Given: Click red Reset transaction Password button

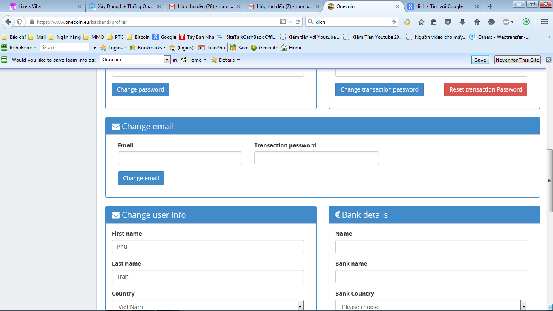Looking at the screenshot, I should pos(486,89).
